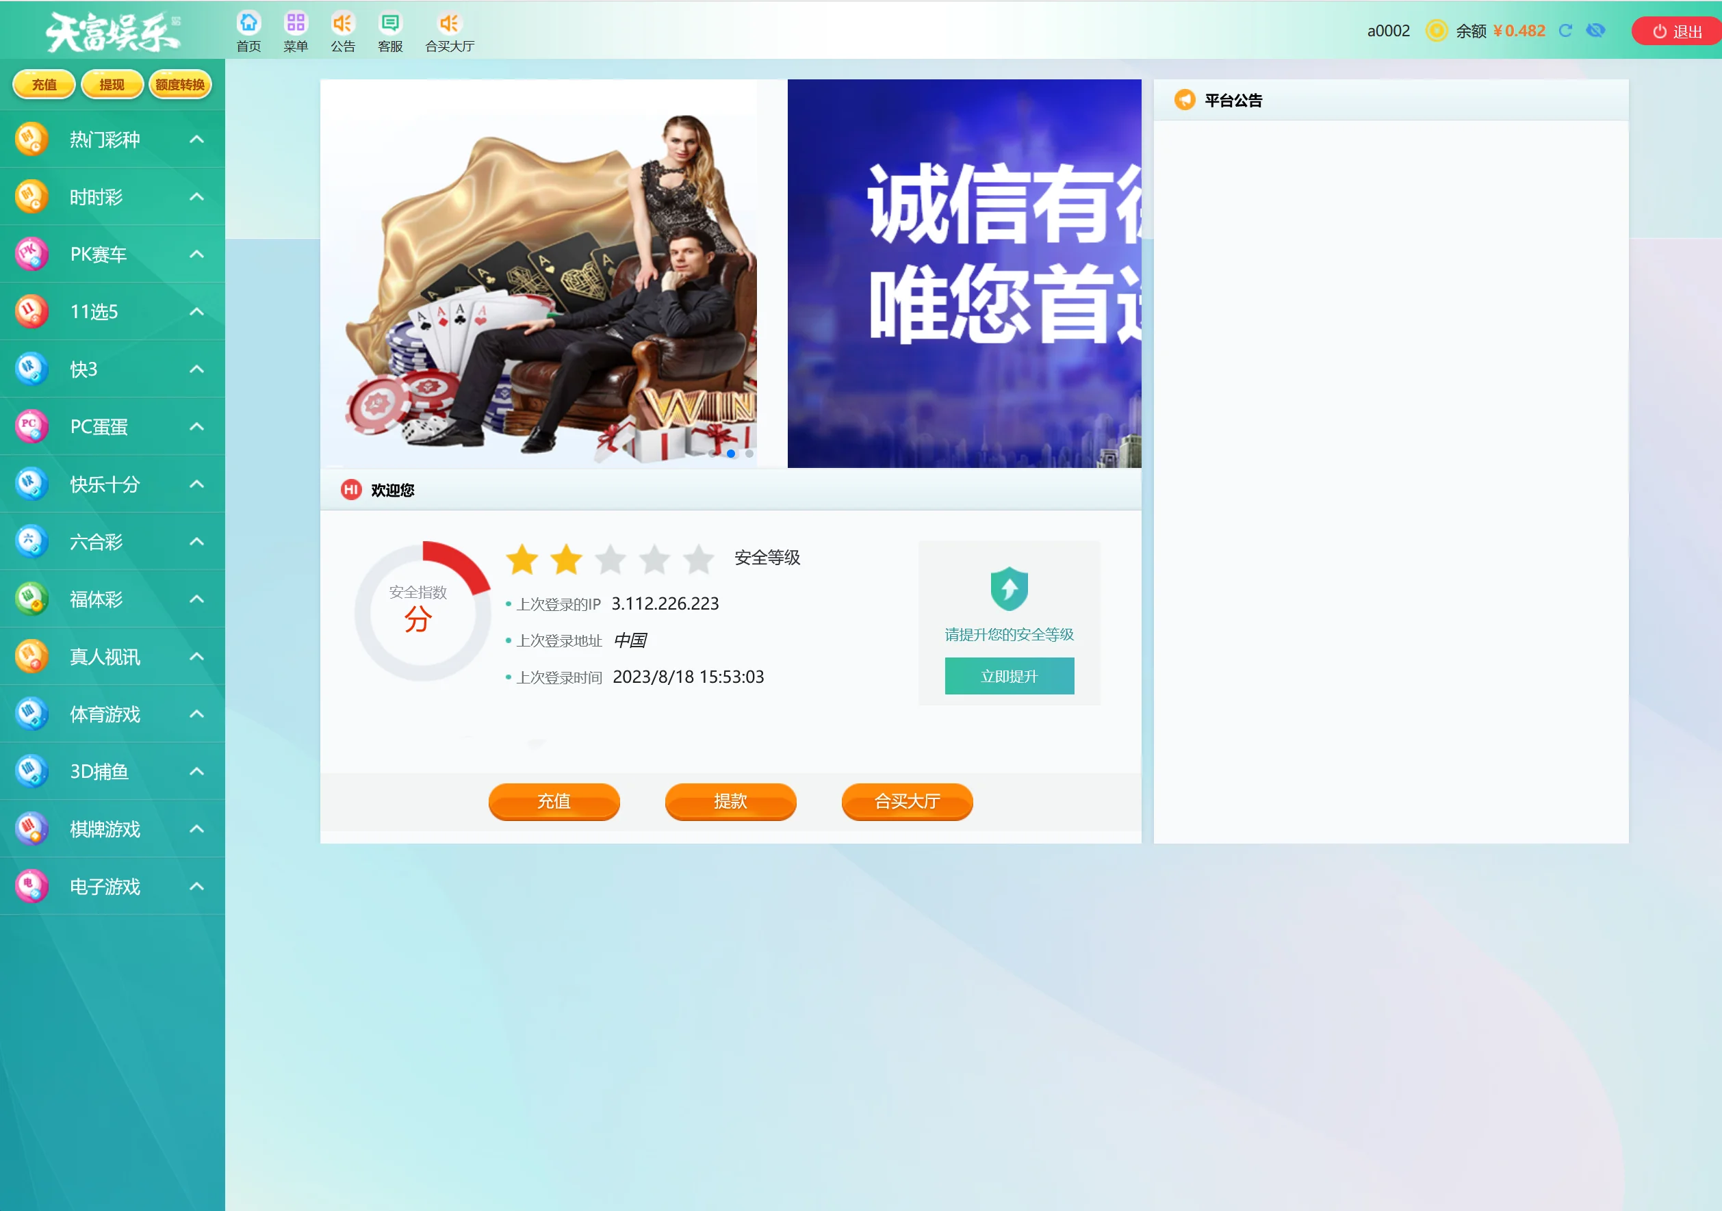1722x1211 pixels.
Task: Toggle balance visibility eye icon
Action: [x=1595, y=31]
